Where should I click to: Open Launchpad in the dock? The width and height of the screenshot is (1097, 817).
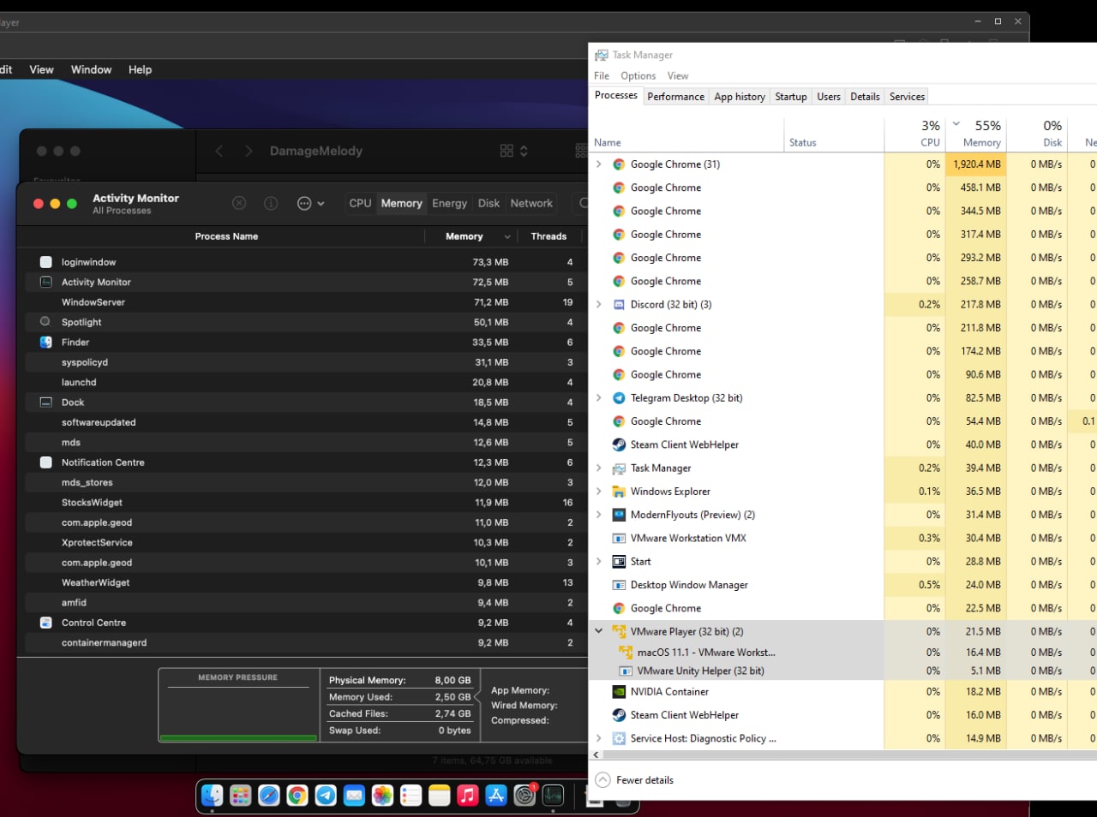[241, 796]
